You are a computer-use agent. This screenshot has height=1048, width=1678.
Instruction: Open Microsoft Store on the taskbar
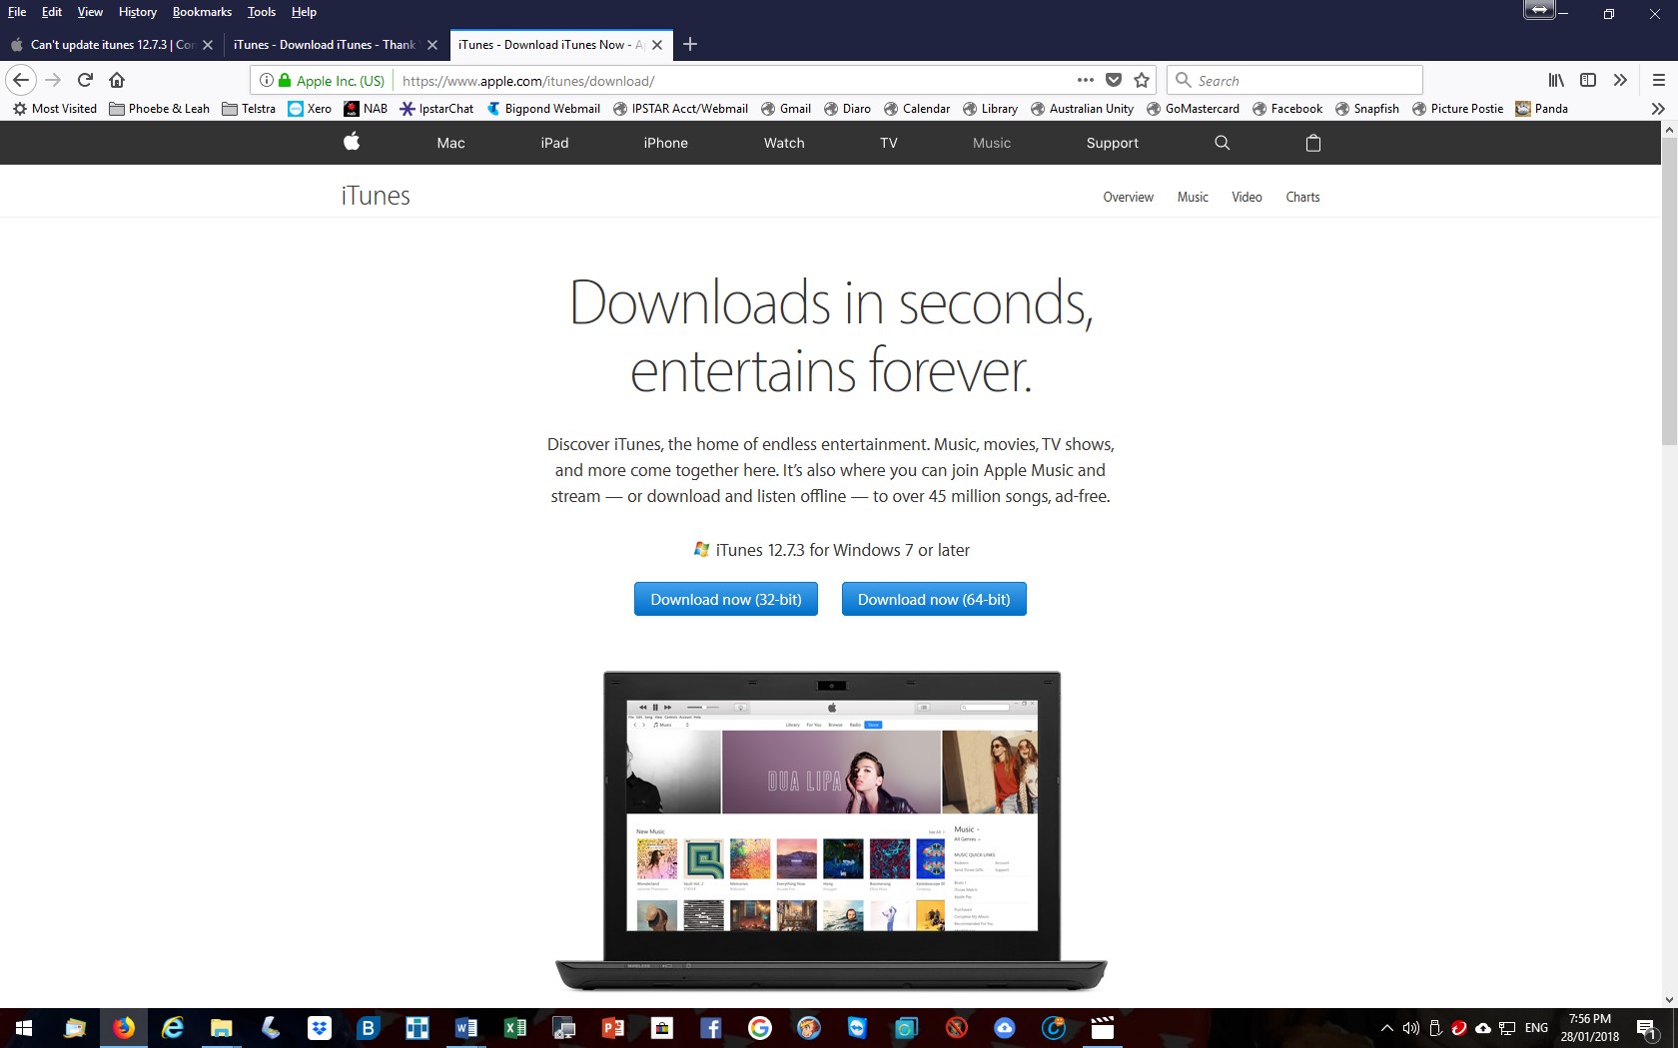(x=662, y=1028)
